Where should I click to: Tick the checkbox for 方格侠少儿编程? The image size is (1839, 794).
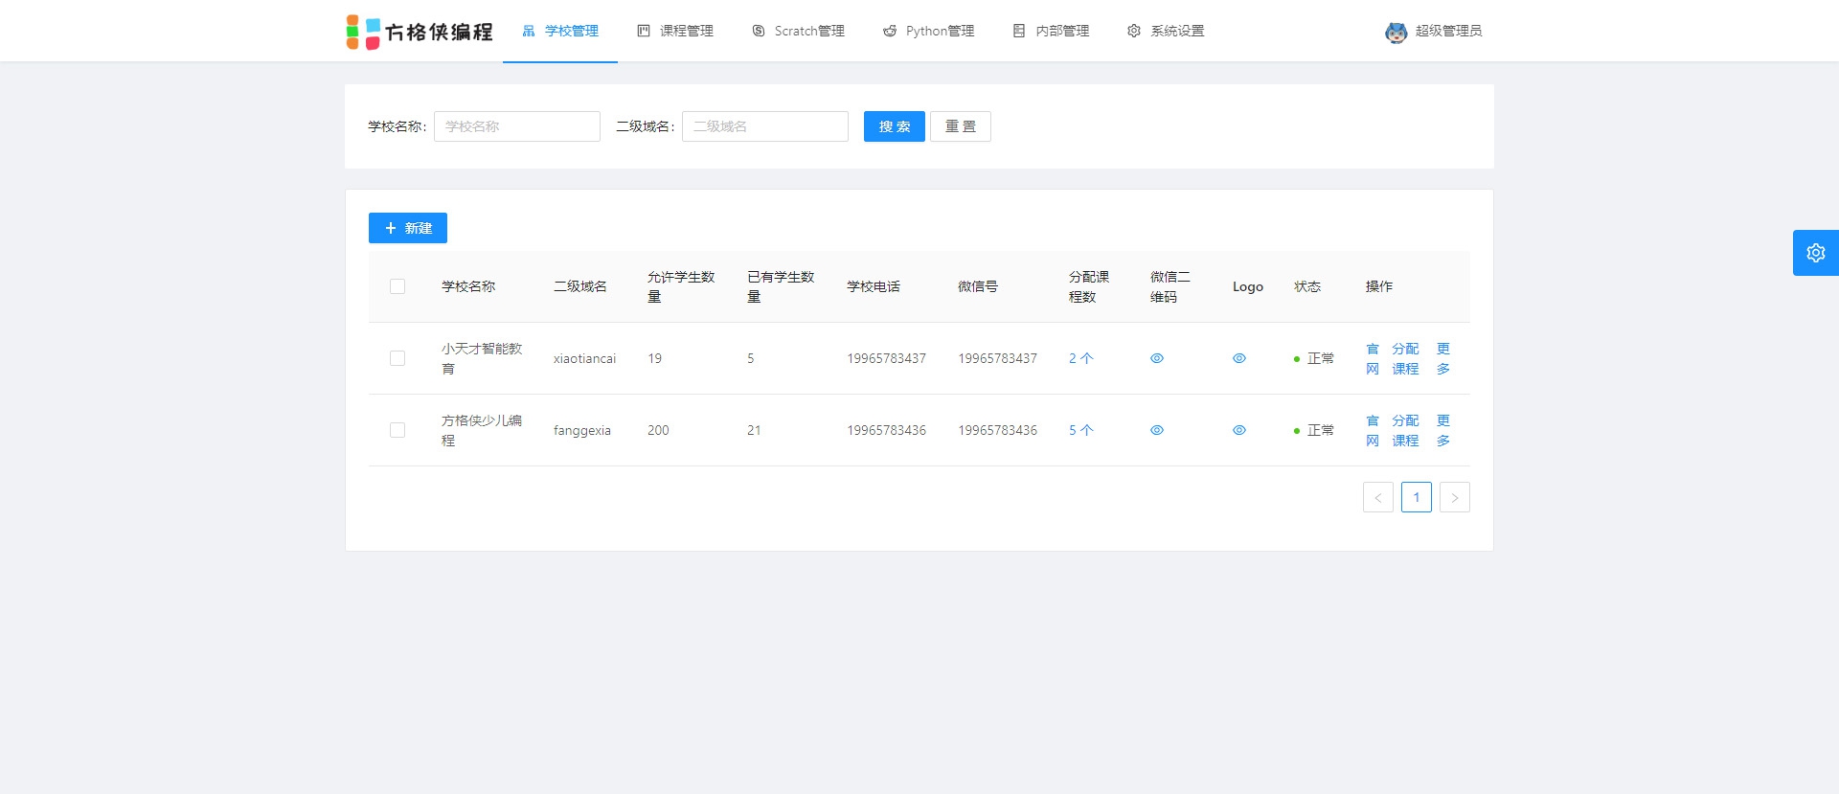(x=397, y=430)
